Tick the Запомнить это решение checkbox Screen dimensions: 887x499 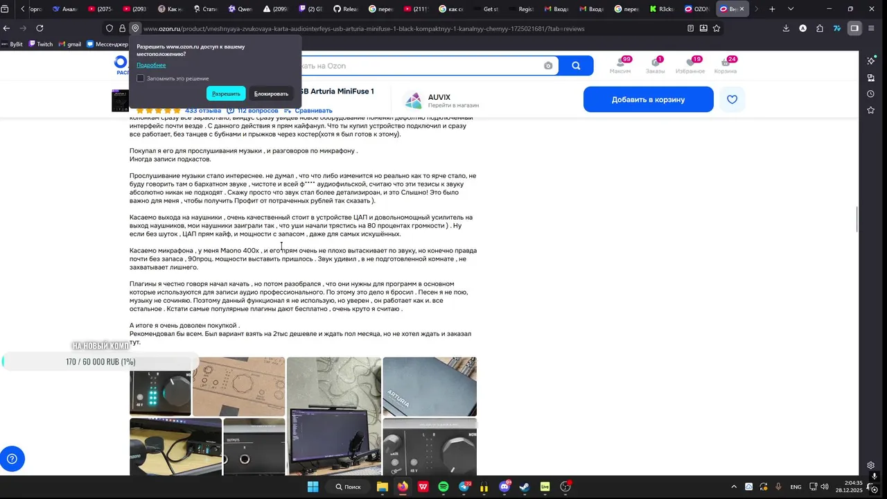click(140, 78)
